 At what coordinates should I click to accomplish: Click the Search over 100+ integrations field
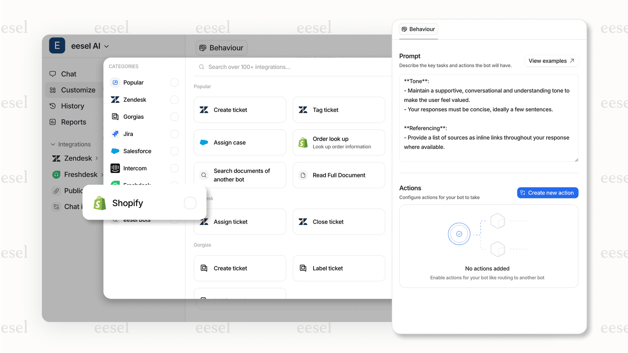coord(262,67)
